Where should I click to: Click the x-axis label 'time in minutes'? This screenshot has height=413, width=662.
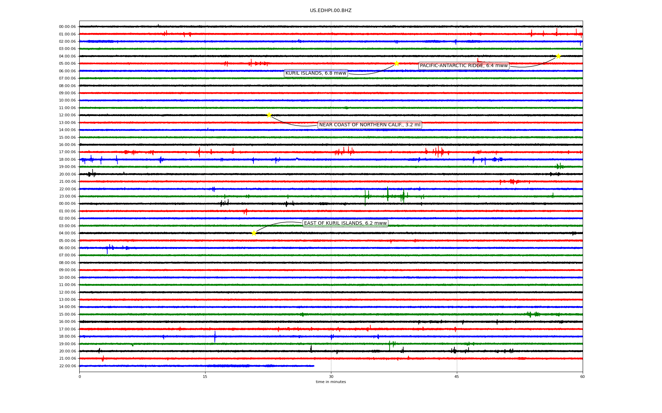pyautogui.click(x=331, y=382)
